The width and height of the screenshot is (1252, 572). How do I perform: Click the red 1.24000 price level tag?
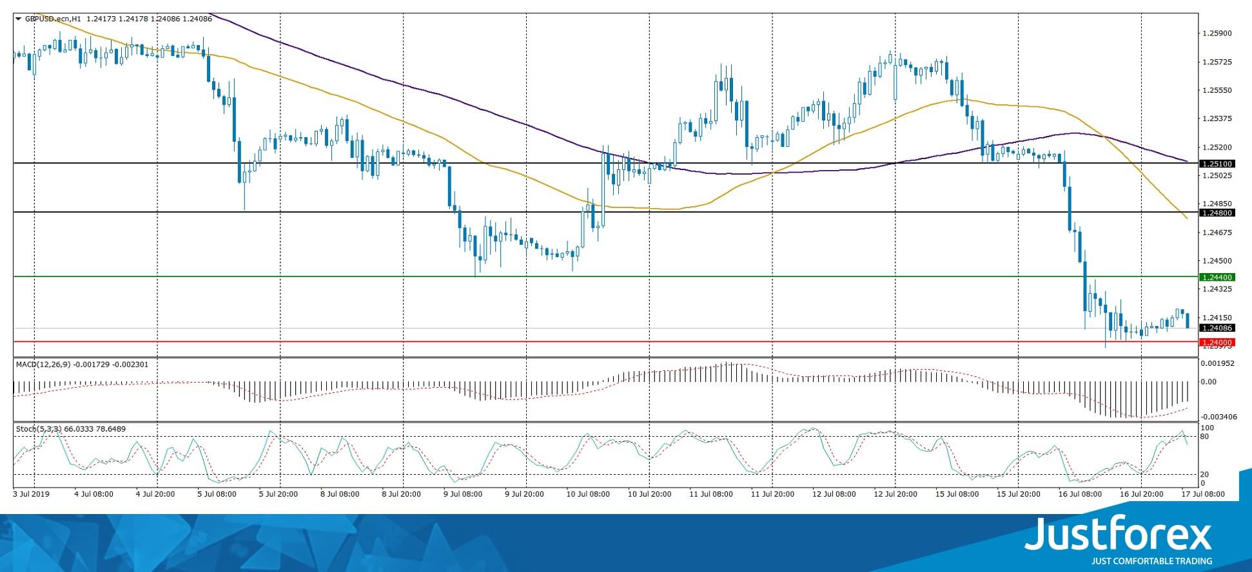pos(1217,342)
